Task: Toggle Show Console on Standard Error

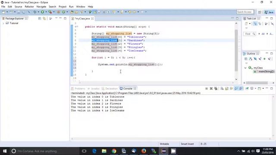Action: [241, 89]
